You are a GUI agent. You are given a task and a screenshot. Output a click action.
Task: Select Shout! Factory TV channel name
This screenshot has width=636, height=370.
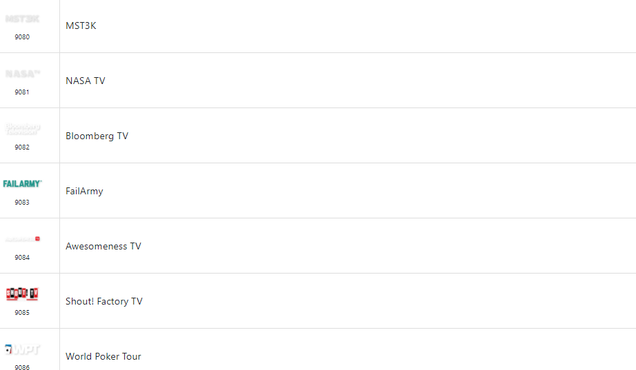click(104, 301)
